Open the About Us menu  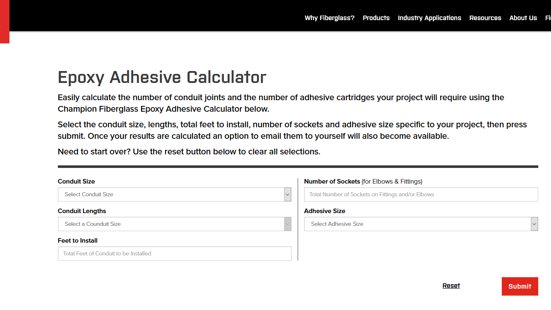point(523,18)
